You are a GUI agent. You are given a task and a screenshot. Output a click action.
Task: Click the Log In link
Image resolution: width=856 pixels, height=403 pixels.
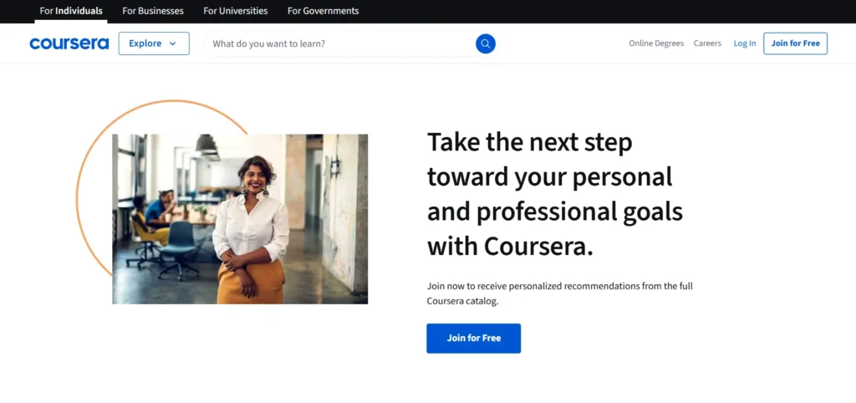(745, 43)
